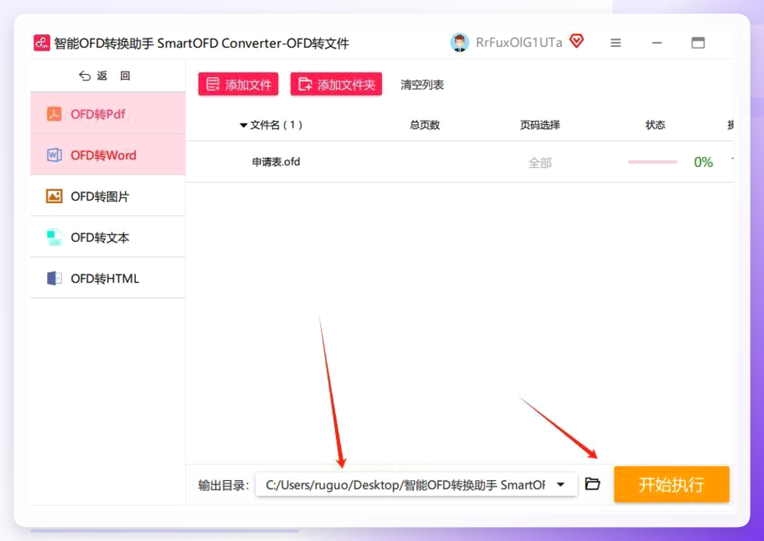This screenshot has width=764, height=541.
Task: Click the red VIP diamond badge
Action: pos(577,41)
